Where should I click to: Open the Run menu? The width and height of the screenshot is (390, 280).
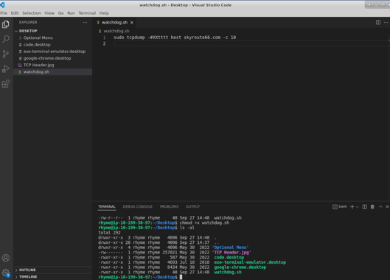point(71,13)
